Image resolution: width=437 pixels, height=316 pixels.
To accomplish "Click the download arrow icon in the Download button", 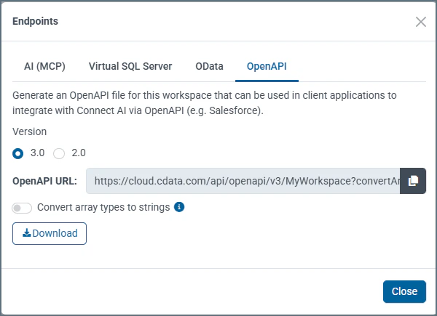I will pos(27,233).
